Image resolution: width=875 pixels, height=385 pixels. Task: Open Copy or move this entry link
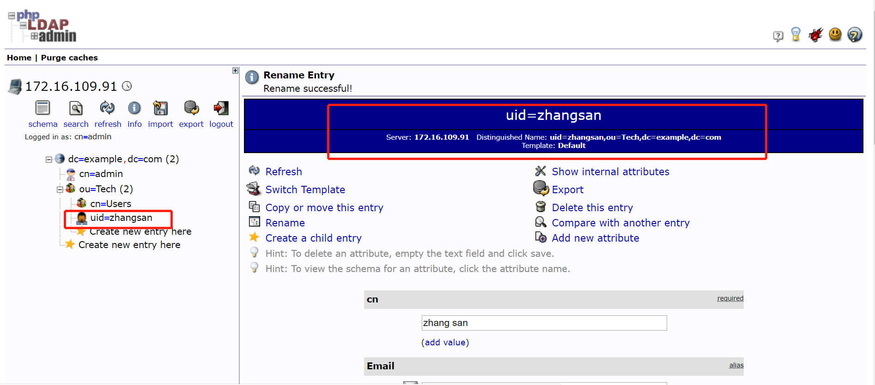324,207
